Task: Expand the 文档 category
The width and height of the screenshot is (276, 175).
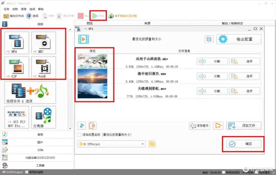Action: point(37,150)
